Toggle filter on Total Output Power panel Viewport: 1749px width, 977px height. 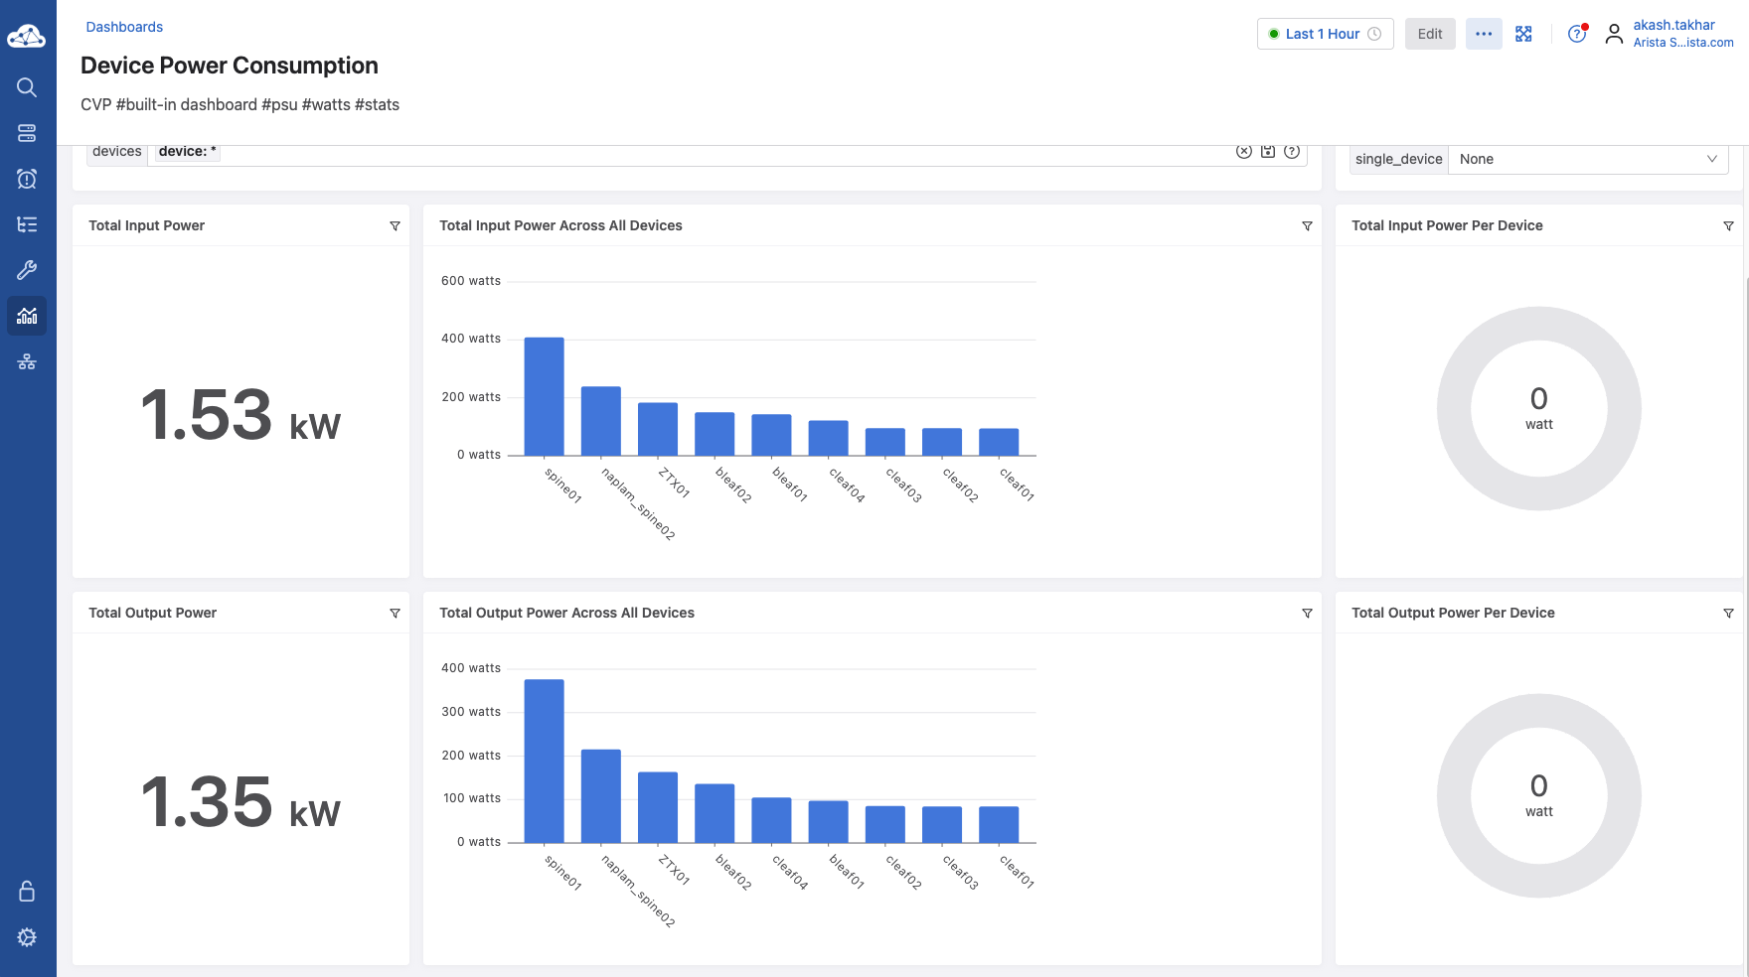[x=395, y=614]
